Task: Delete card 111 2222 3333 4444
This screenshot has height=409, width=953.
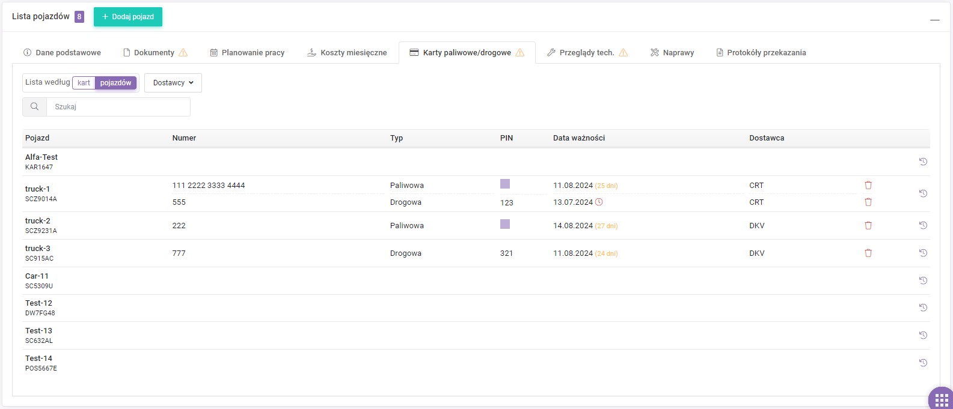Action: 868,185
